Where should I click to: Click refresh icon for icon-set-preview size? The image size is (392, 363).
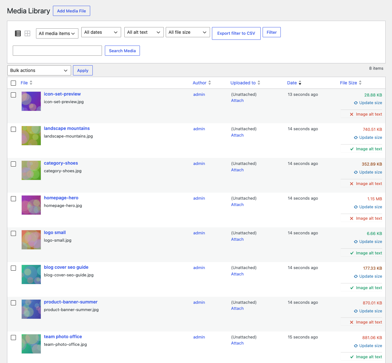coord(356,103)
